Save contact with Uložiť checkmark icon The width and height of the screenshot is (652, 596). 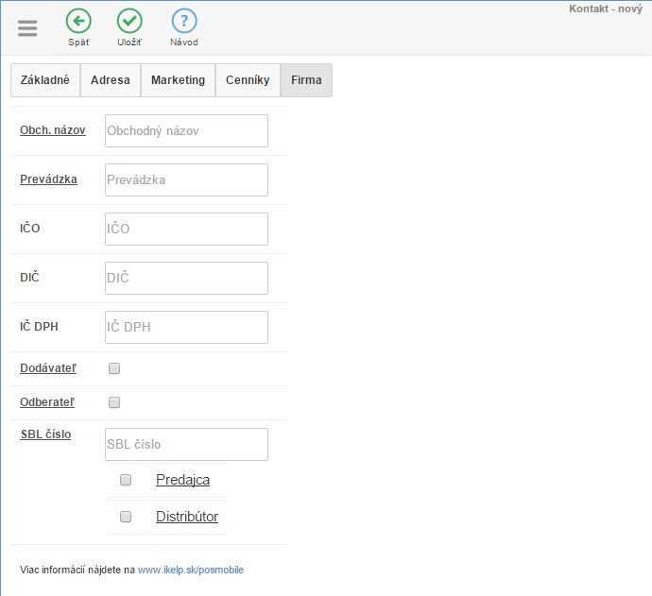click(x=129, y=21)
